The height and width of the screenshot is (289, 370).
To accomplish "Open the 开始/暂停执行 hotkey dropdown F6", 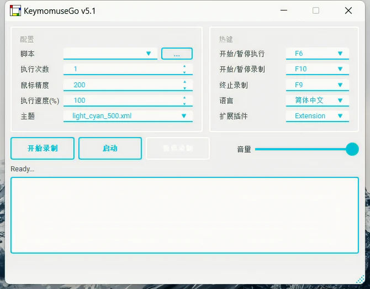I will coord(318,54).
